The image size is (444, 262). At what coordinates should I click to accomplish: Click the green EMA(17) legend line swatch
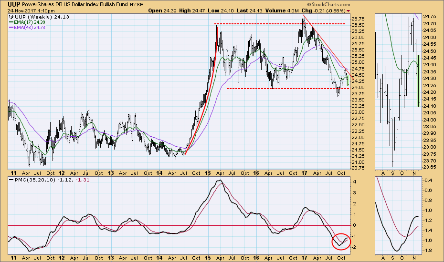(x=11, y=22)
